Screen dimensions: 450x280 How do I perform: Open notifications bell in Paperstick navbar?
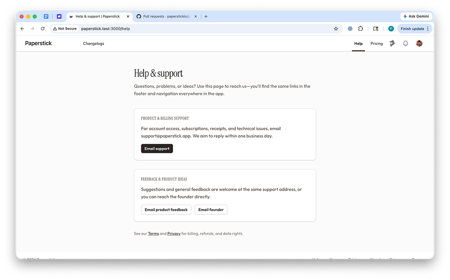pos(405,43)
